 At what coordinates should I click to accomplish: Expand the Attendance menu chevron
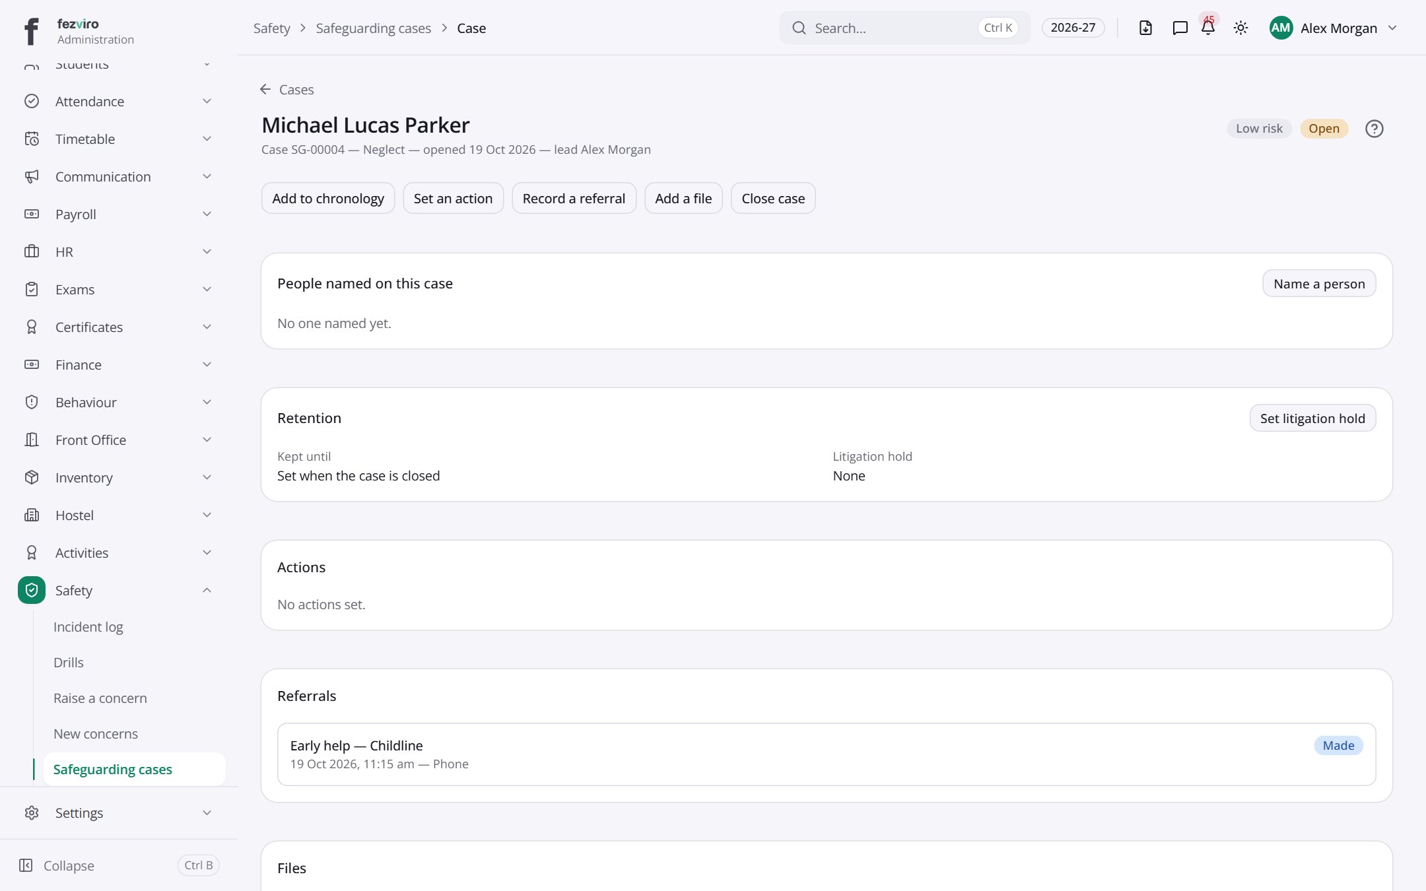pos(207,101)
